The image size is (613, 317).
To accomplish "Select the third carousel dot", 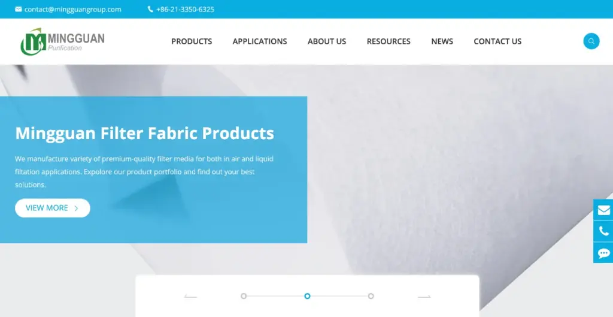I will [371, 296].
